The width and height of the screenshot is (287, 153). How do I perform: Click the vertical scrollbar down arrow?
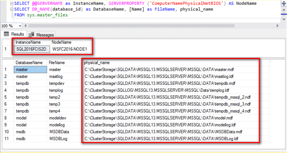pyautogui.click(x=284, y=19)
